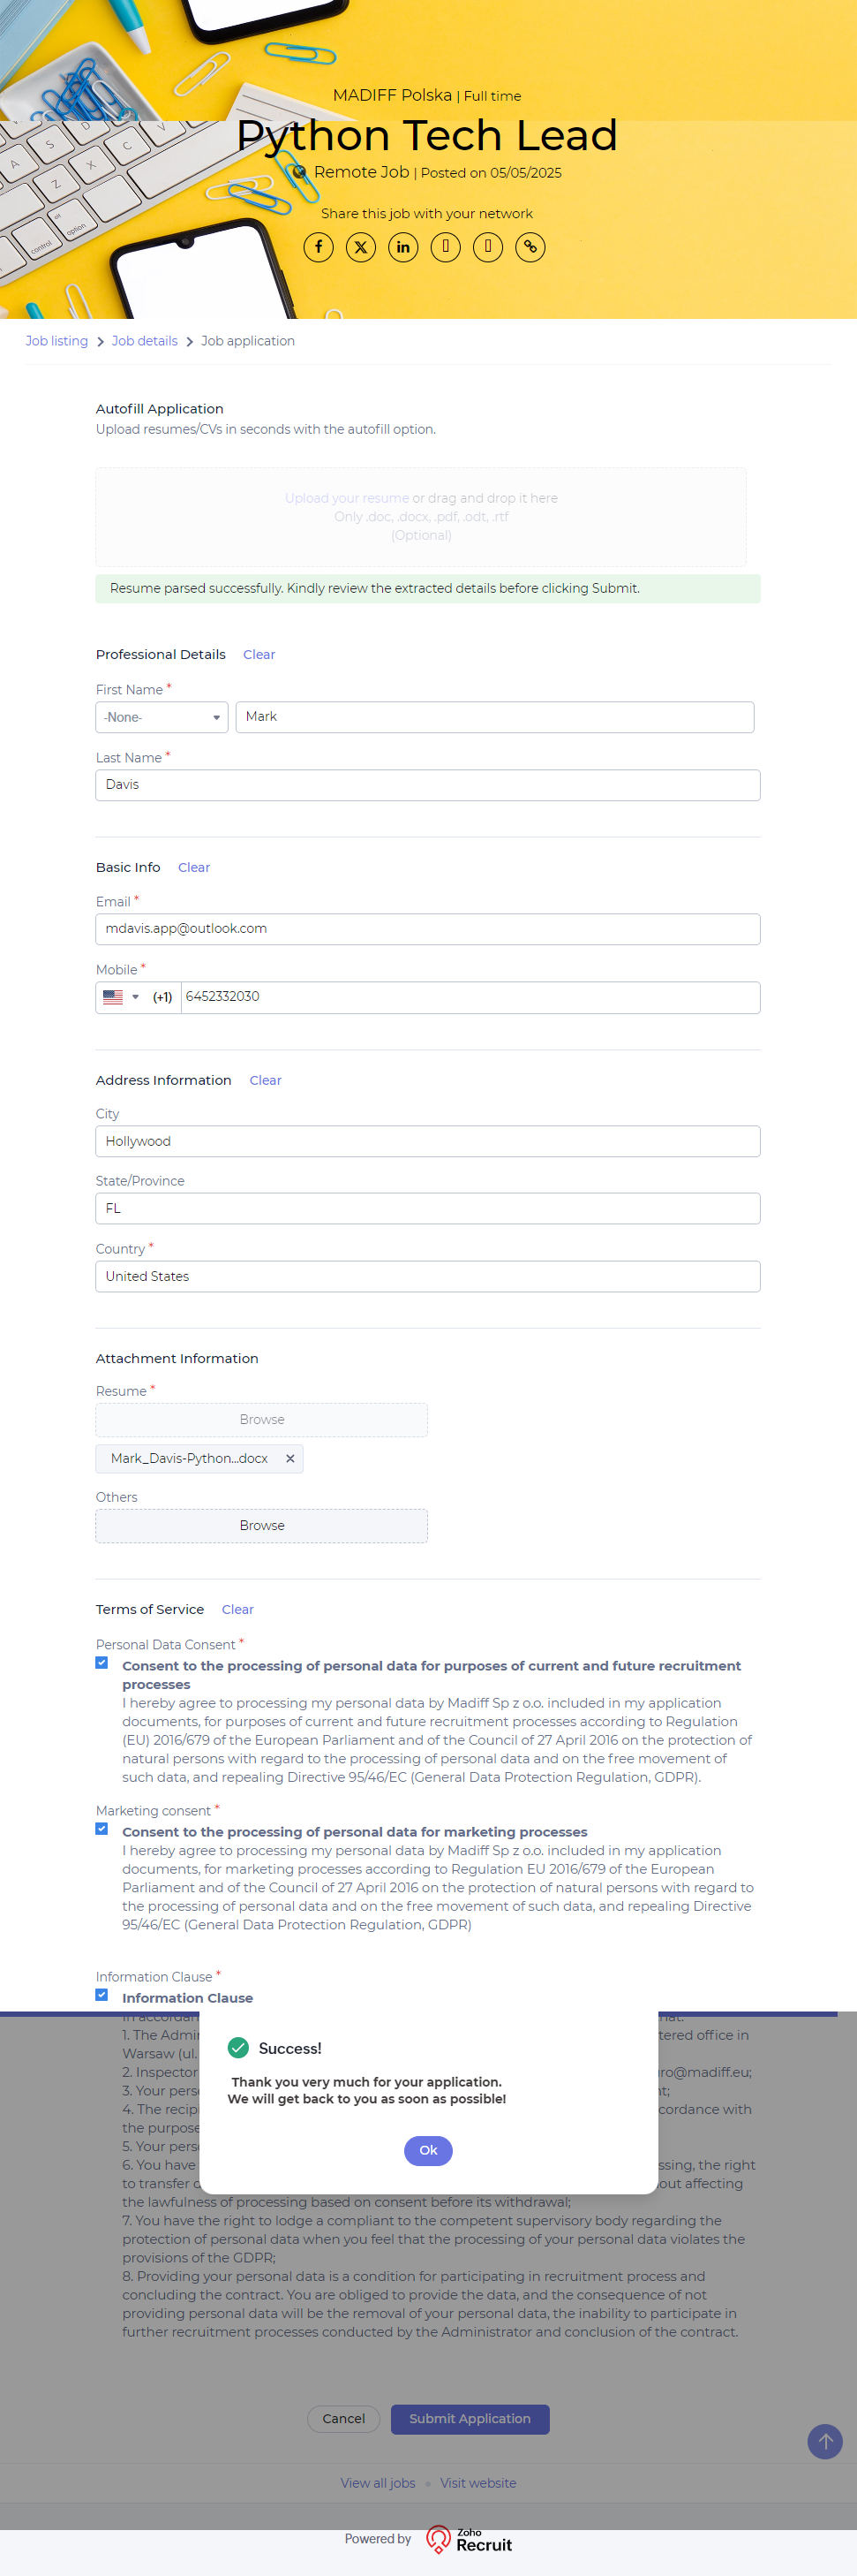Share job on LinkedIn icon
This screenshot has height=2576, width=857.
click(x=402, y=247)
